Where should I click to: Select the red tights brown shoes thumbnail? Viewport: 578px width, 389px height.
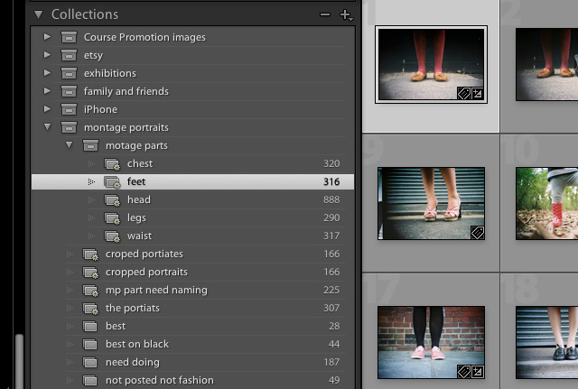click(x=431, y=64)
